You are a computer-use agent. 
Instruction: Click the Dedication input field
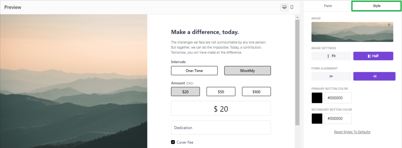click(221, 127)
